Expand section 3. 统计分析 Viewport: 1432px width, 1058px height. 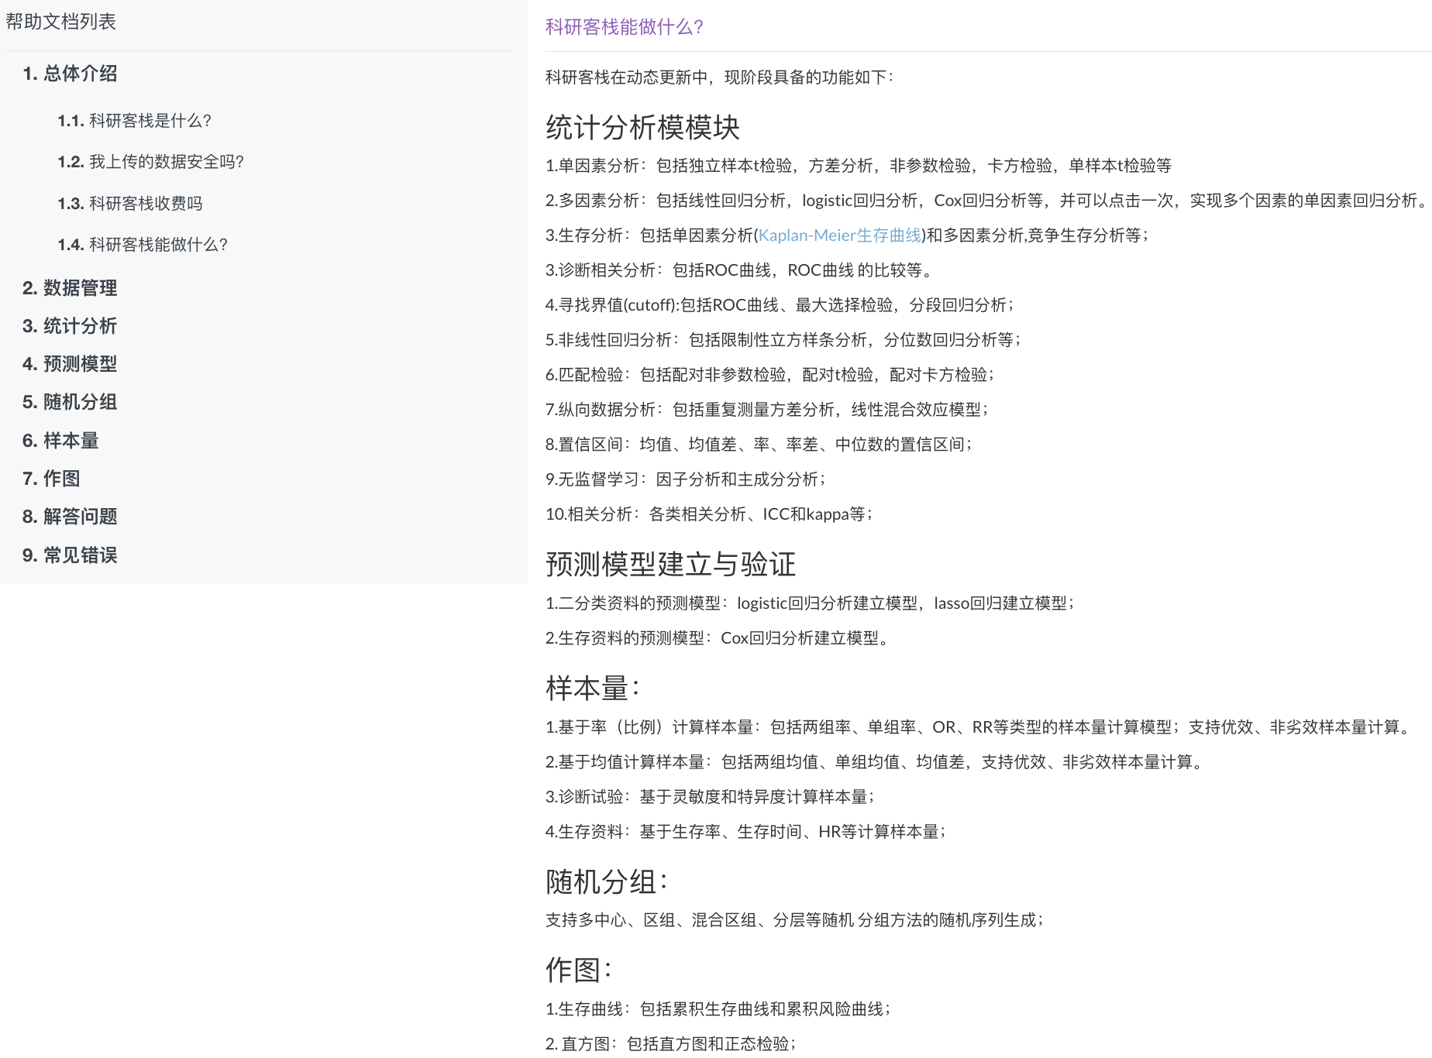70,326
